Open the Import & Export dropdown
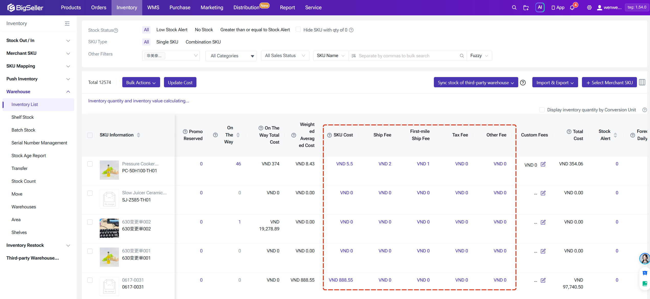Viewport: 650px width, 299px height. [555, 82]
